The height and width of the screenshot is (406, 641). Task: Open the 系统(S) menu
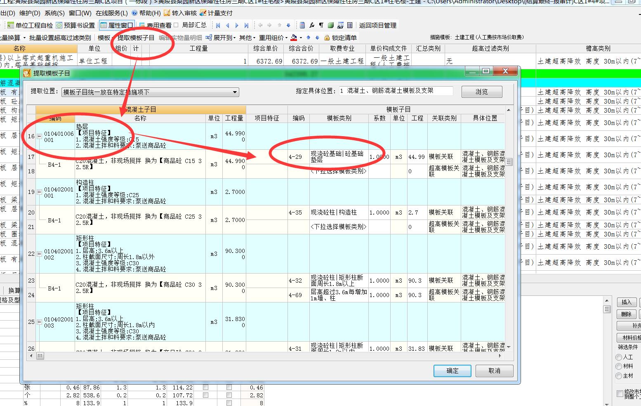click(54, 13)
